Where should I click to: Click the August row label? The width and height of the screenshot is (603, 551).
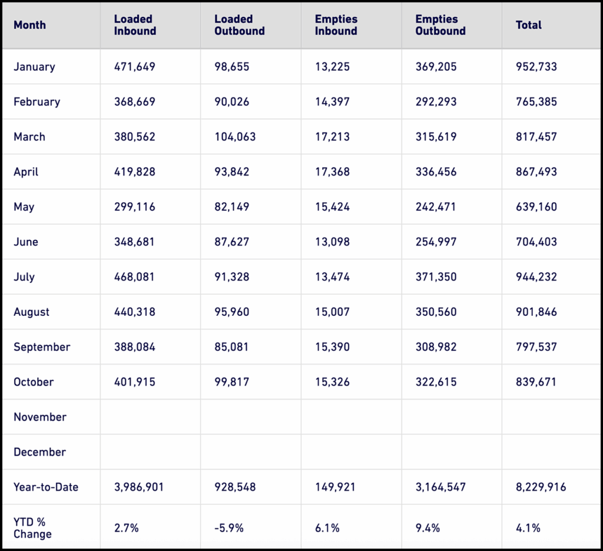coord(32,312)
